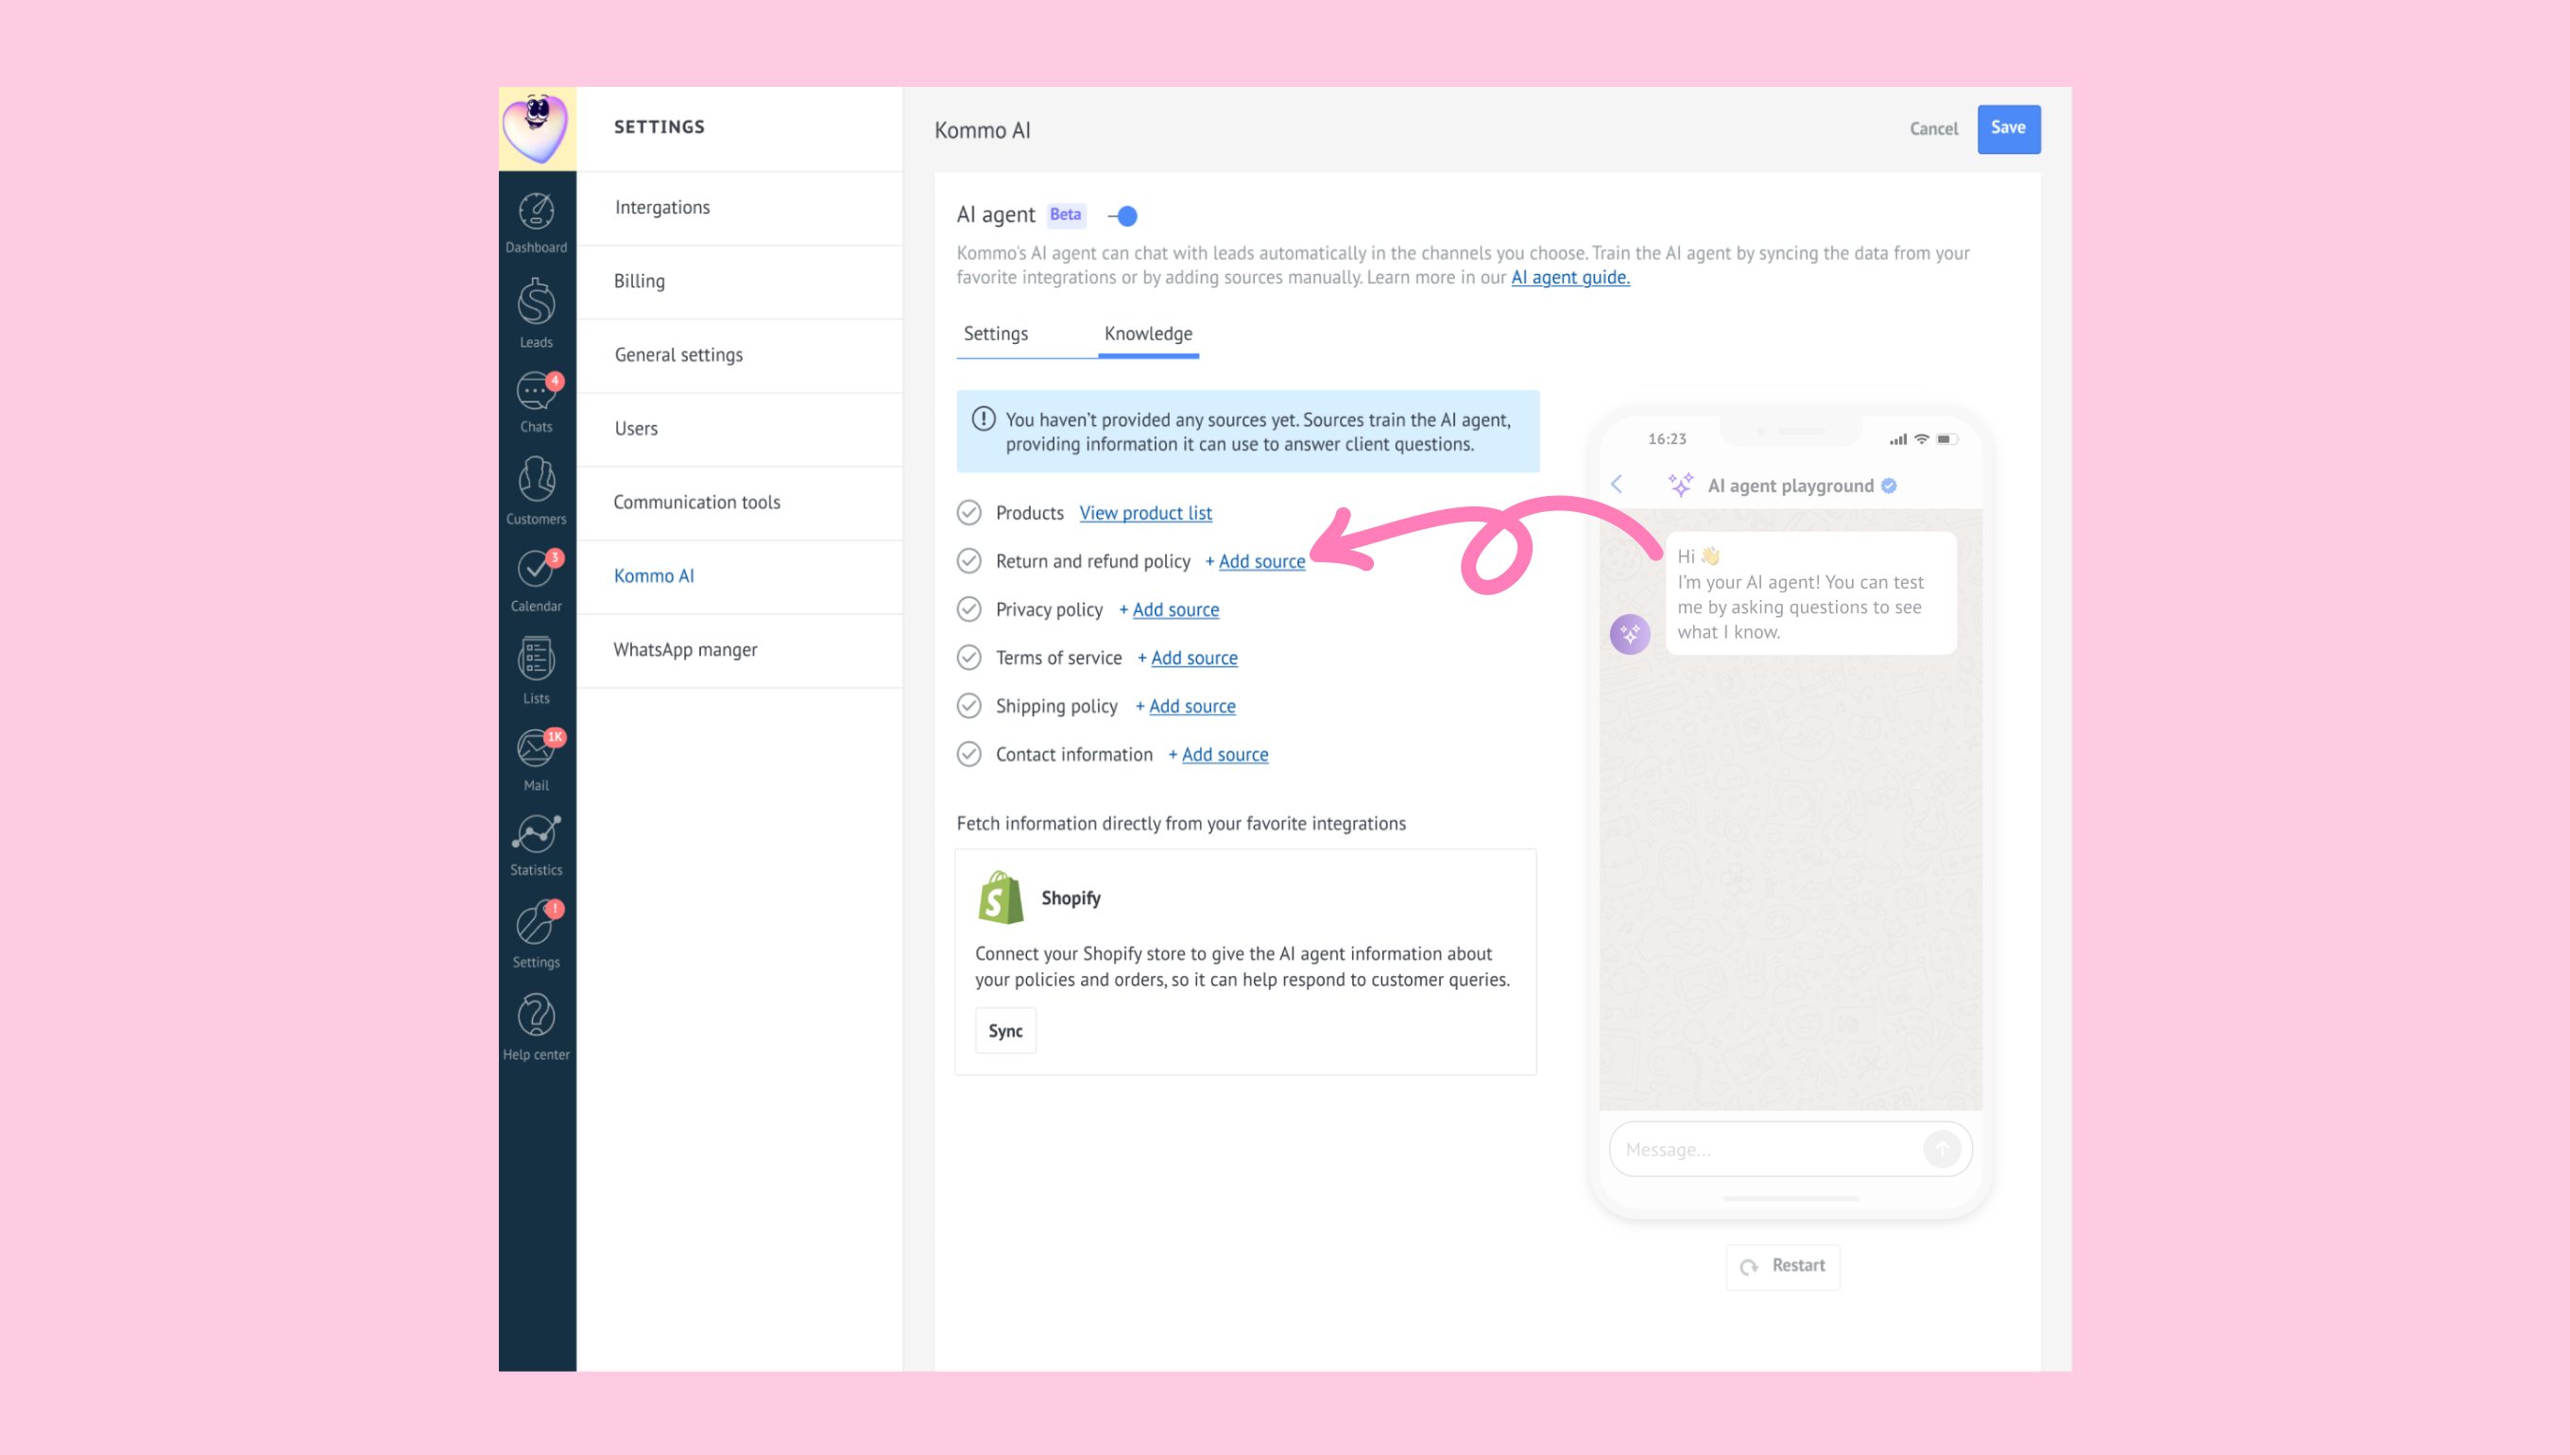Click the Shipping policy check circle
The height and width of the screenshot is (1455, 2570).
(968, 706)
